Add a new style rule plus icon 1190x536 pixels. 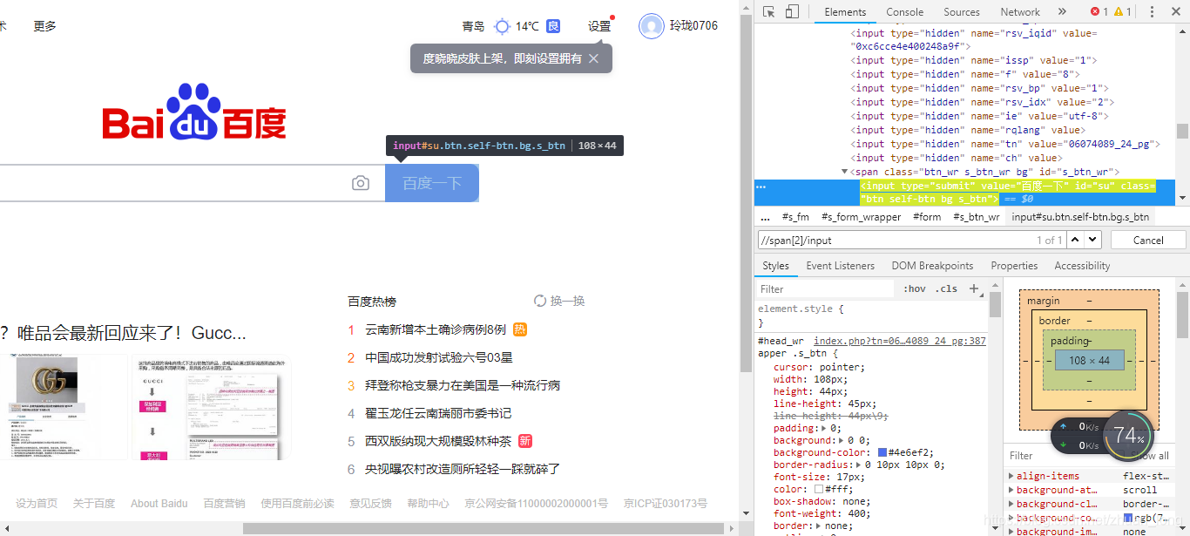point(974,288)
